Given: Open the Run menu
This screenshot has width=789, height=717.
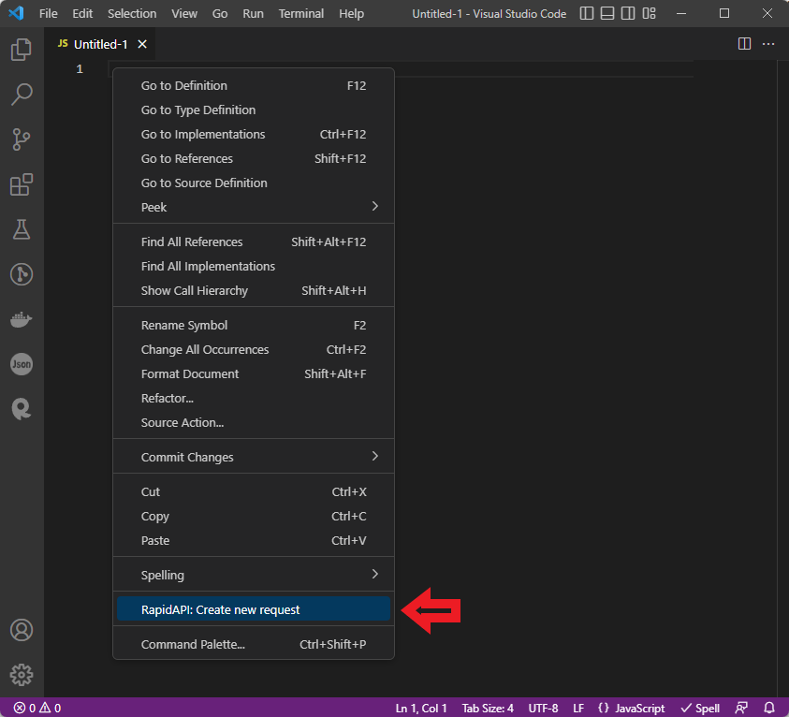Looking at the screenshot, I should tap(253, 14).
